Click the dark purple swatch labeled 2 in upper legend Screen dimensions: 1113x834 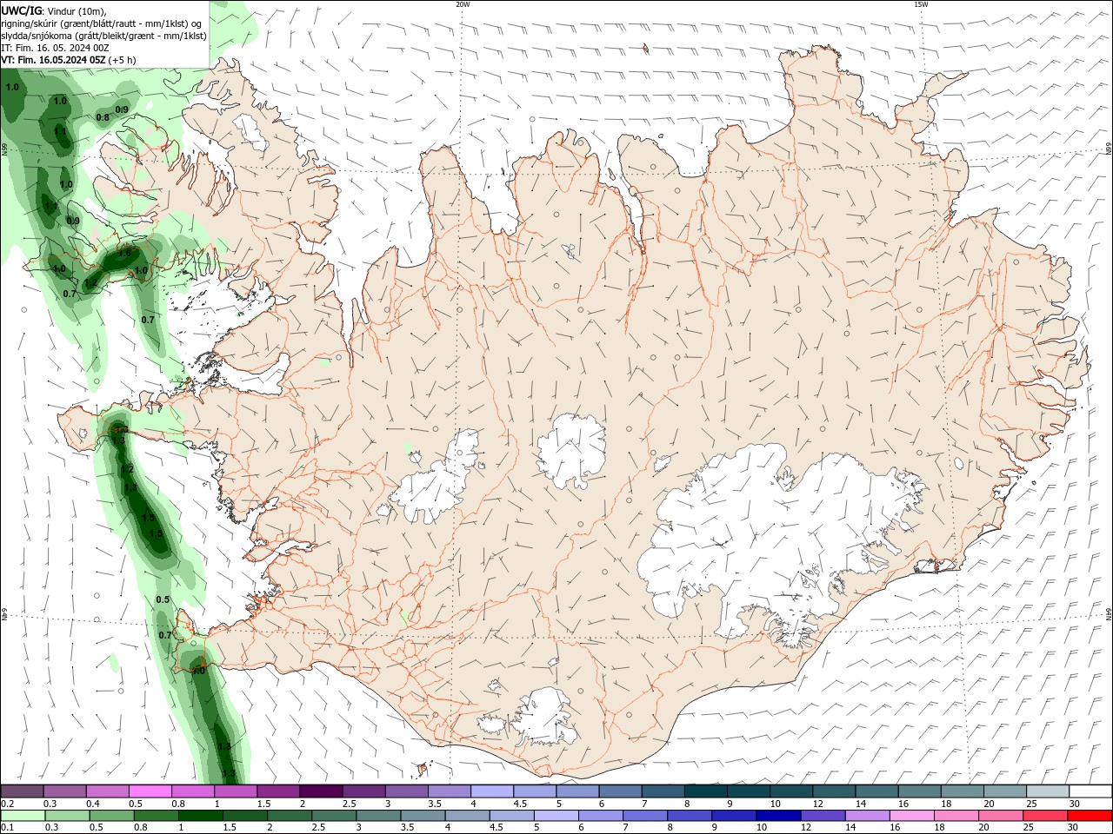coord(320,791)
